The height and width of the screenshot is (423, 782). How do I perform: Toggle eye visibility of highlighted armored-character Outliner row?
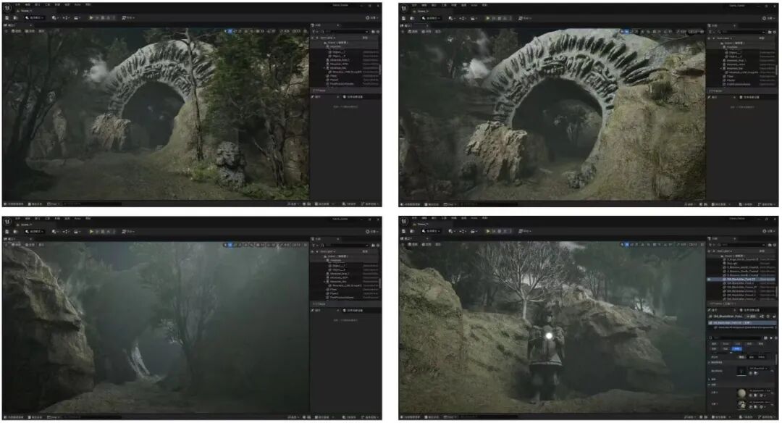[709, 280]
